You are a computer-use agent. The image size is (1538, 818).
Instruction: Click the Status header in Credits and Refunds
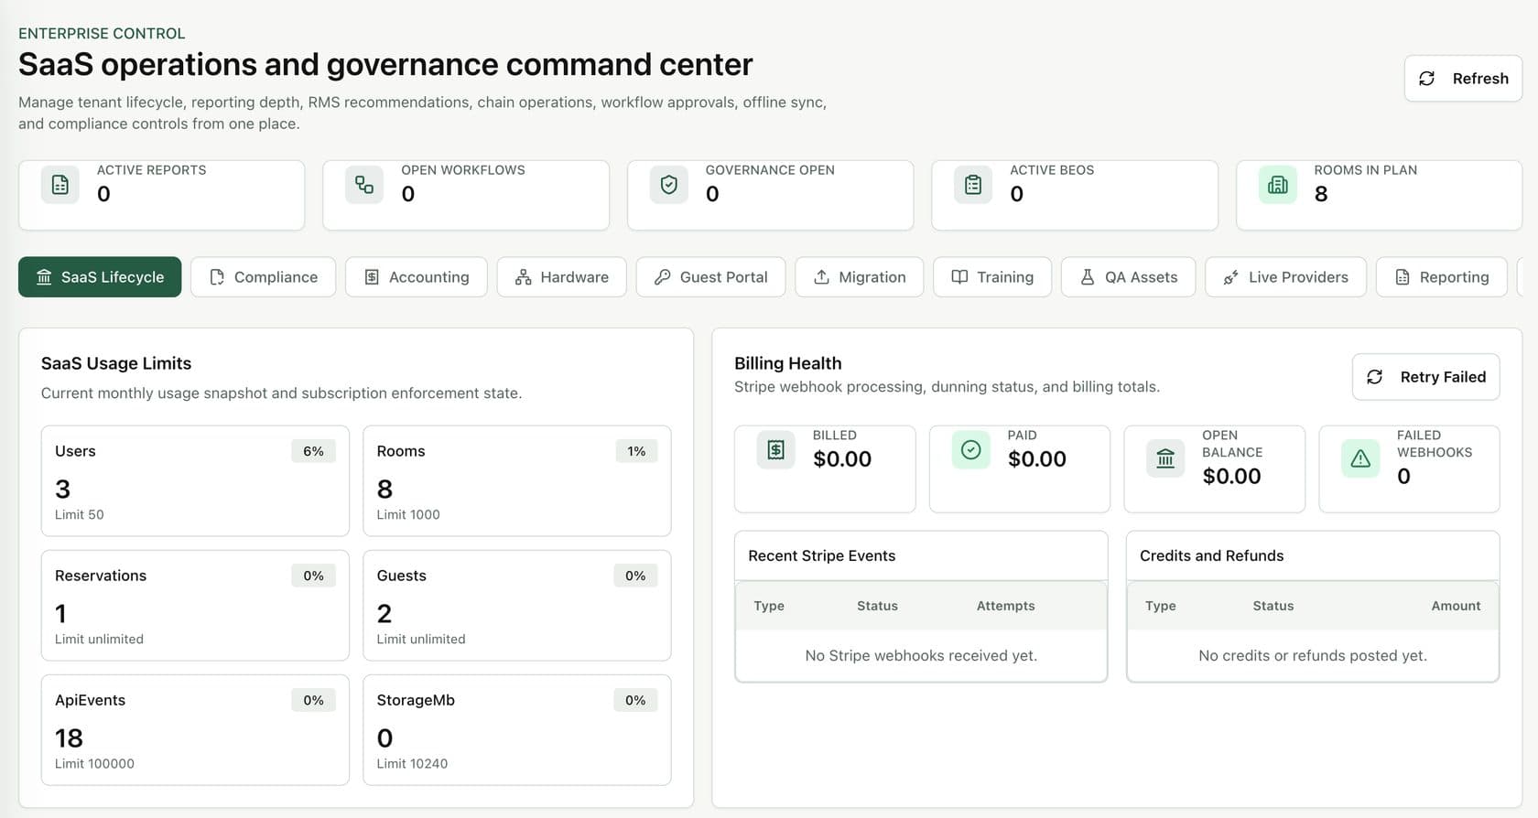pyautogui.click(x=1273, y=606)
